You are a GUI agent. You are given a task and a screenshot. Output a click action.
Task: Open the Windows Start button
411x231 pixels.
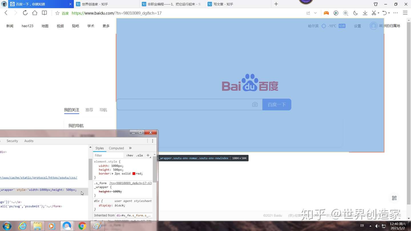click(7, 226)
